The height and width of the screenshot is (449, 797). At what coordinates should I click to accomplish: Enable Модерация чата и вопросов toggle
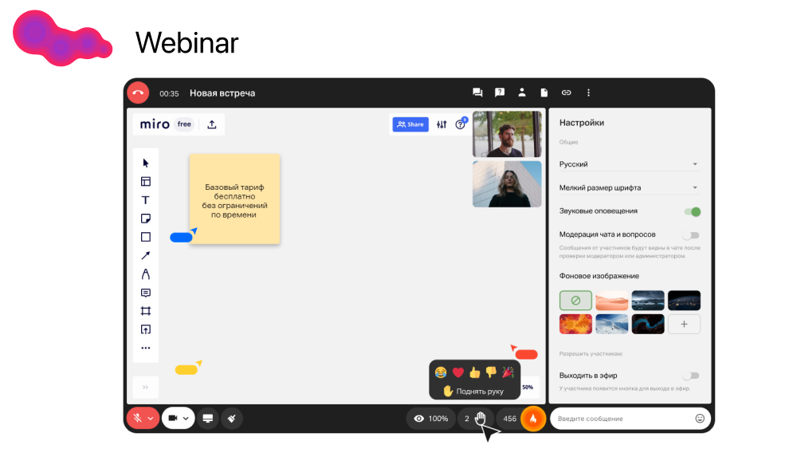[691, 235]
